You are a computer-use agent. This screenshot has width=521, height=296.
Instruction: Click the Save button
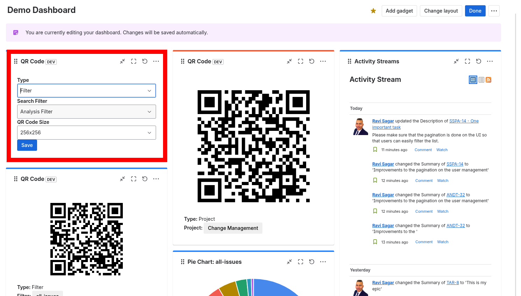(27, 145)
